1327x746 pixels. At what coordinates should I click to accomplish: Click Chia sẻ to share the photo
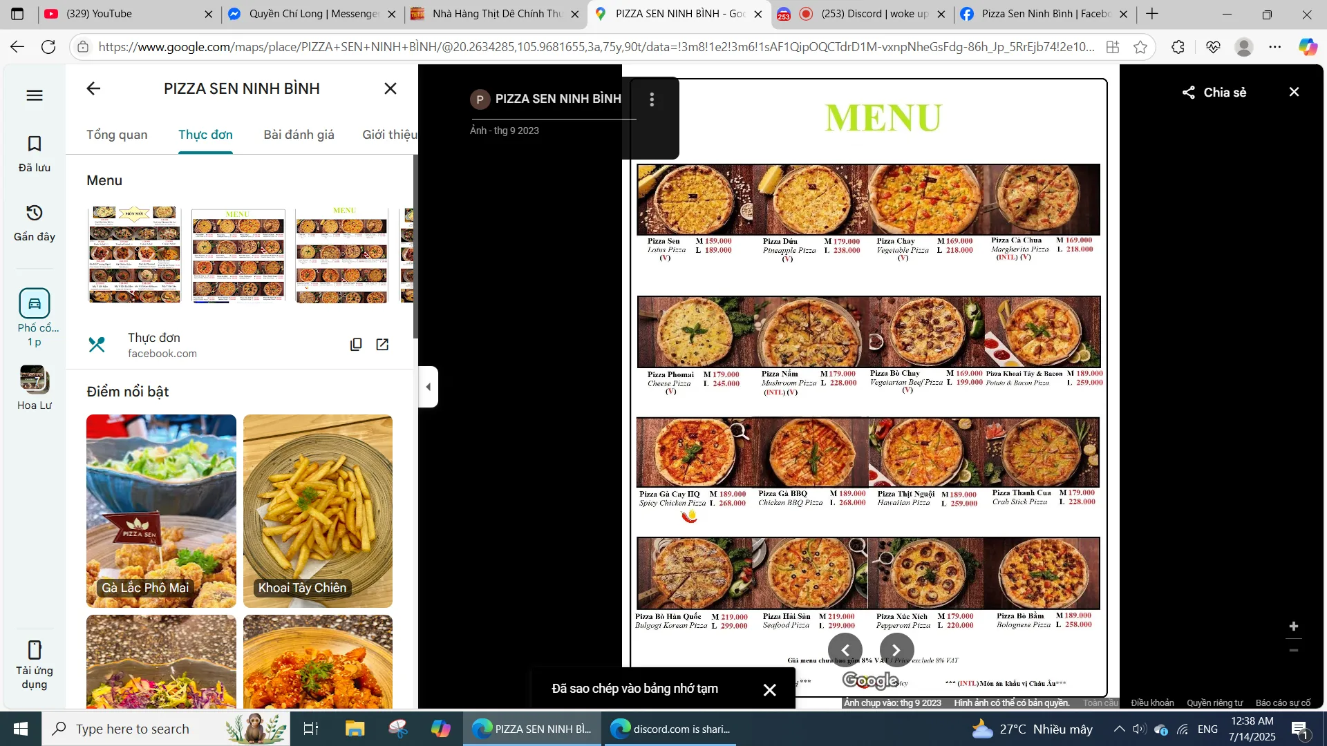click(x=1214, y=93)
